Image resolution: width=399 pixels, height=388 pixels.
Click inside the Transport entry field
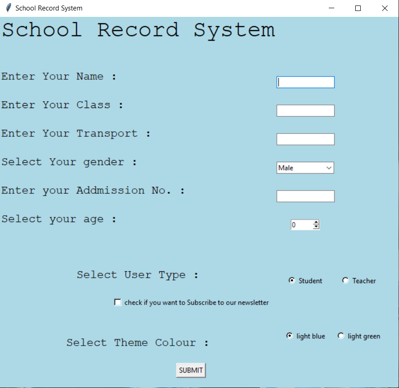tap(305, 139)
